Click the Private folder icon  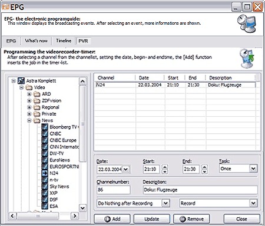tap(37, 114)
